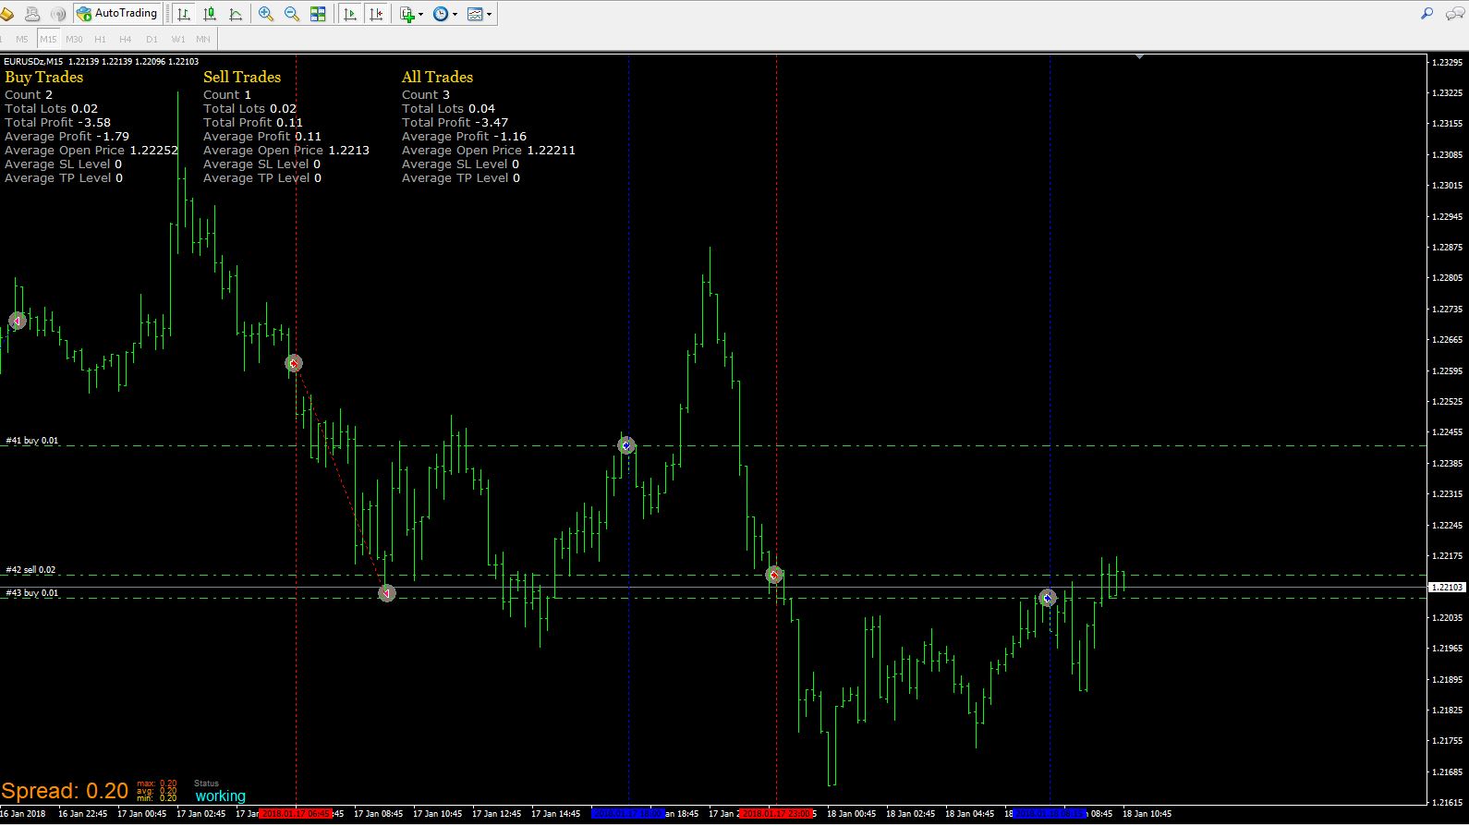The image size is (1469, 826).
Task: Click All Trades Count 3
Action: click(426, 94)
